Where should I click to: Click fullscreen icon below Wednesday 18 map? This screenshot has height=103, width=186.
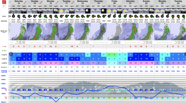(87, 42)
